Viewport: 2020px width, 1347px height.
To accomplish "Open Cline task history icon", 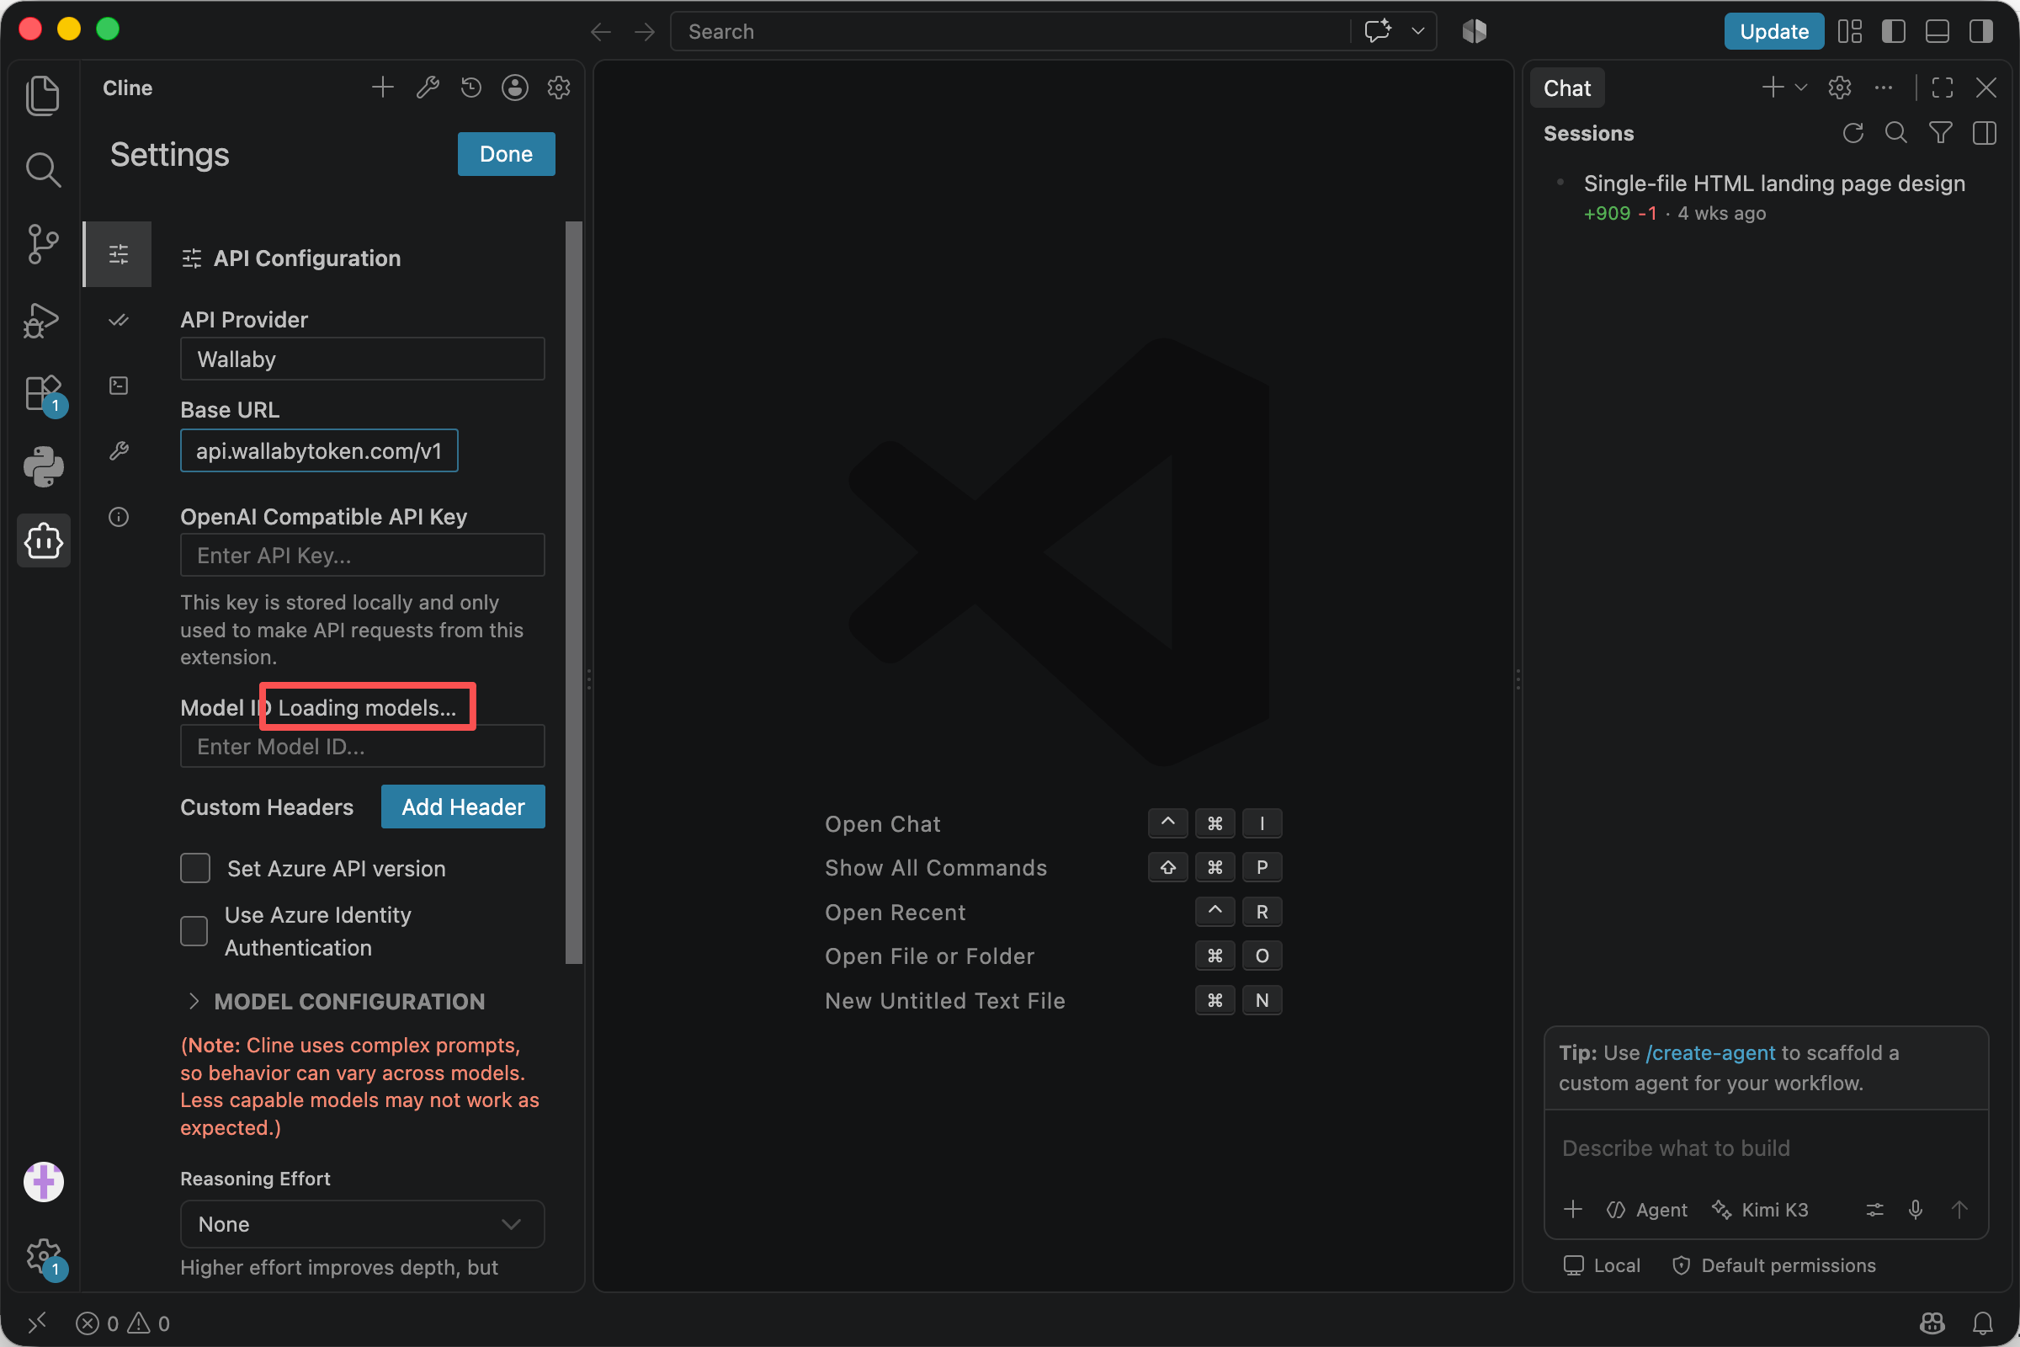I will coord(470,88).
